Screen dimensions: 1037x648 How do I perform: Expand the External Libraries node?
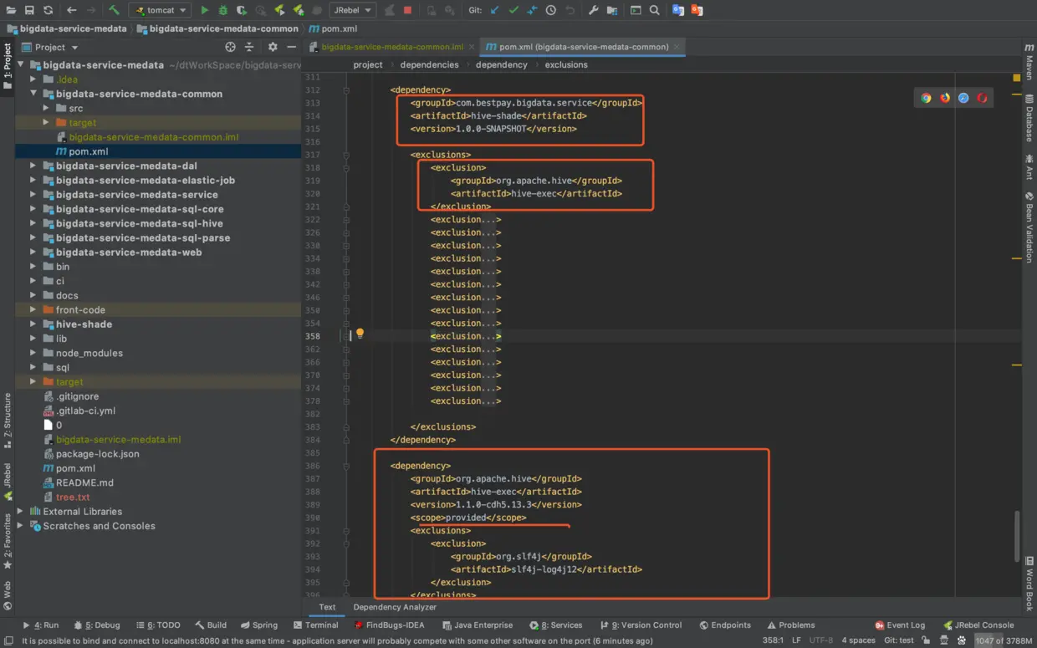tap(20, 512)
